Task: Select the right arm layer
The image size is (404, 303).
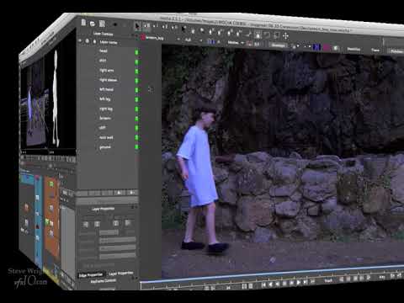Action: click(107, 70)
